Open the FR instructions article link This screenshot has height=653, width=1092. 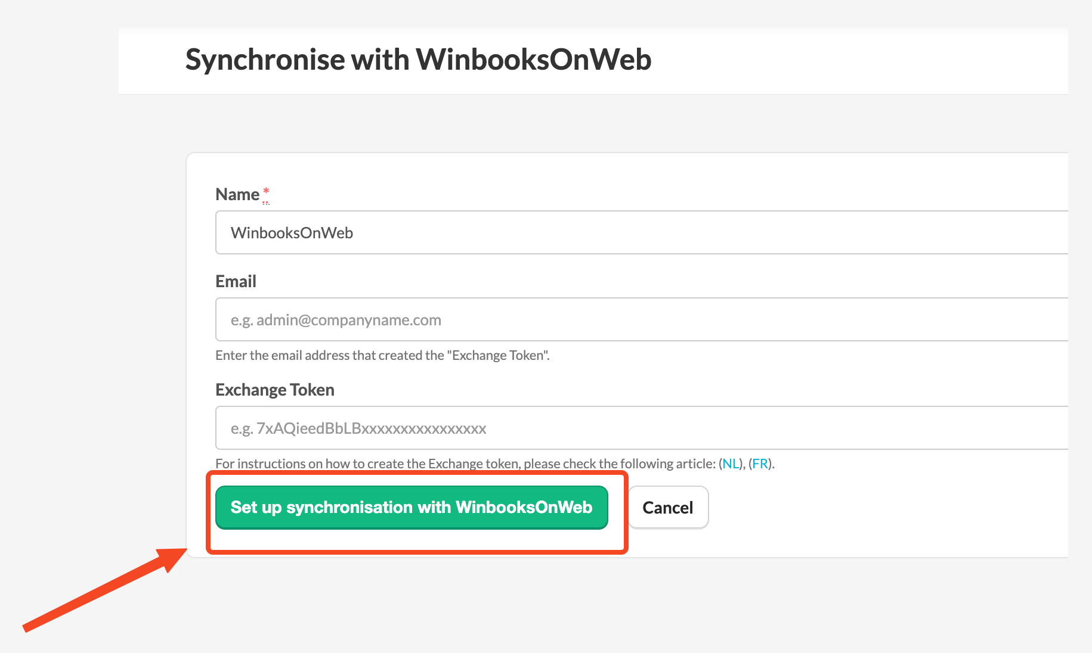pos(760,464)
